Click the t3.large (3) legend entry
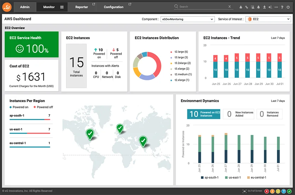 (x=179, y=57)
